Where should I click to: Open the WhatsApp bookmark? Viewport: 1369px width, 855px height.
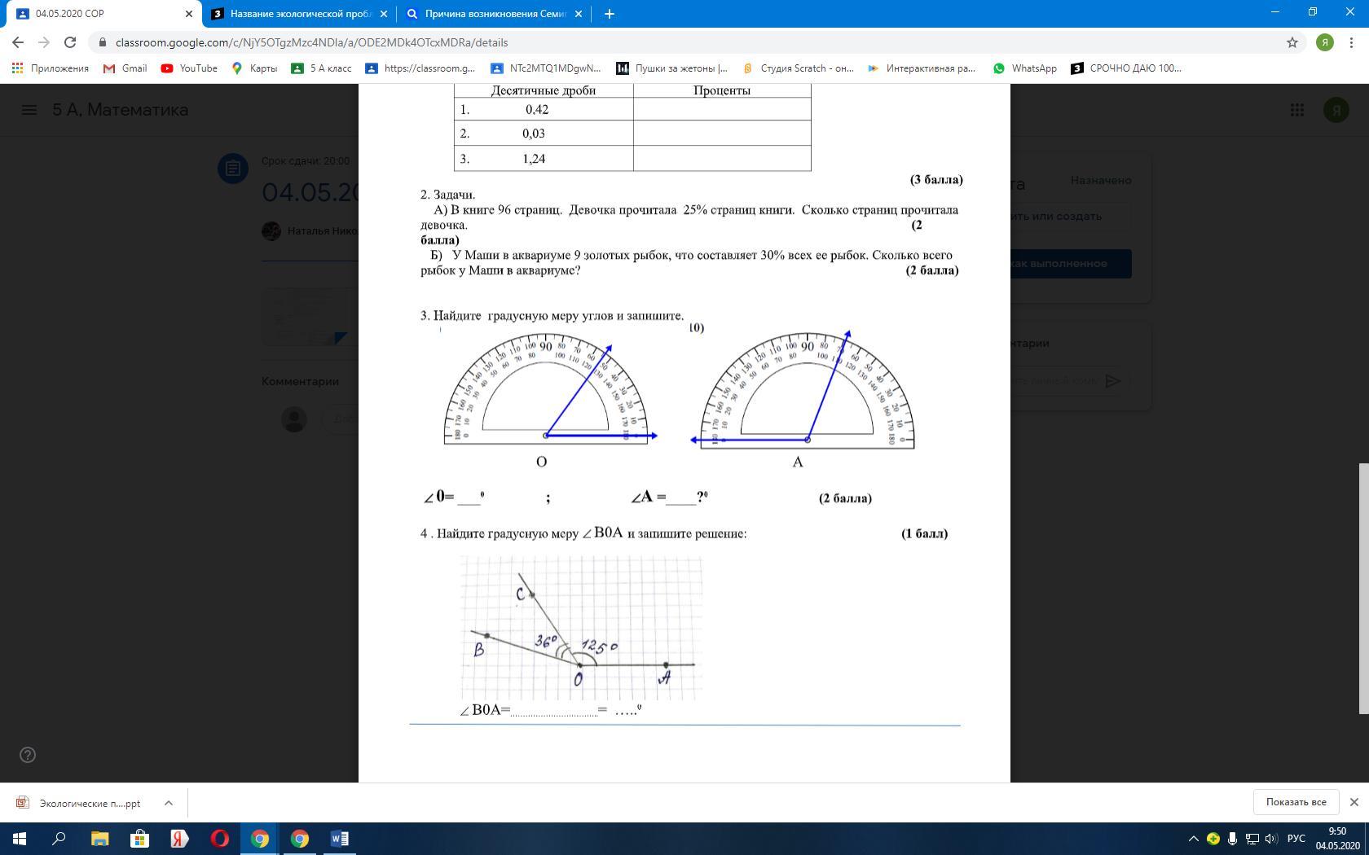pos(1024,68)
